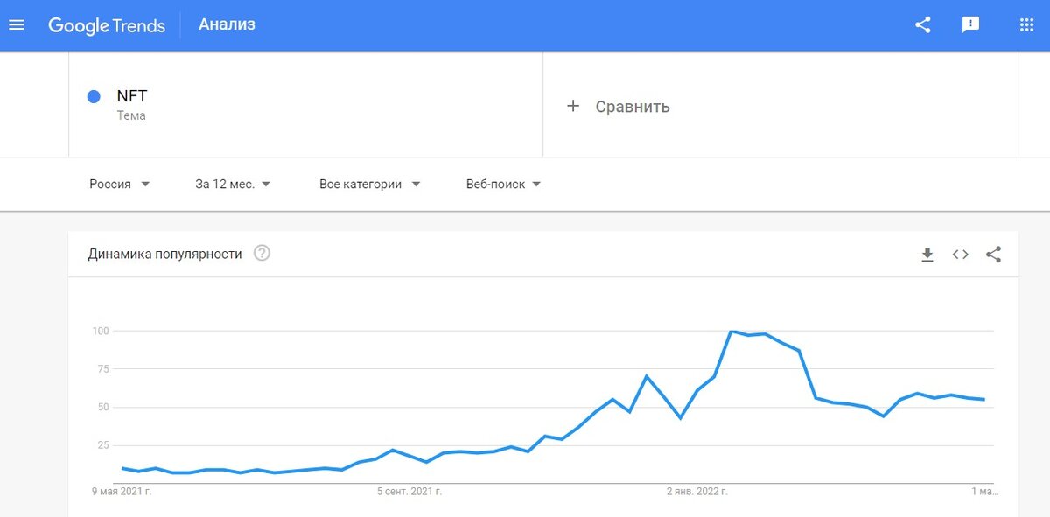Open the Google apps grid
The height and width of the screenshot is (517, 1050).
tap(1026, 24)
